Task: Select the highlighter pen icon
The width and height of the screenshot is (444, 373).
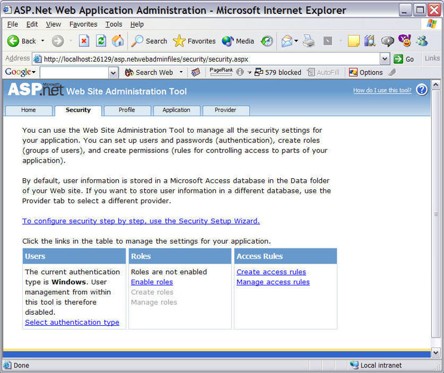Action: pyautogui.click(x=392, y=73)
